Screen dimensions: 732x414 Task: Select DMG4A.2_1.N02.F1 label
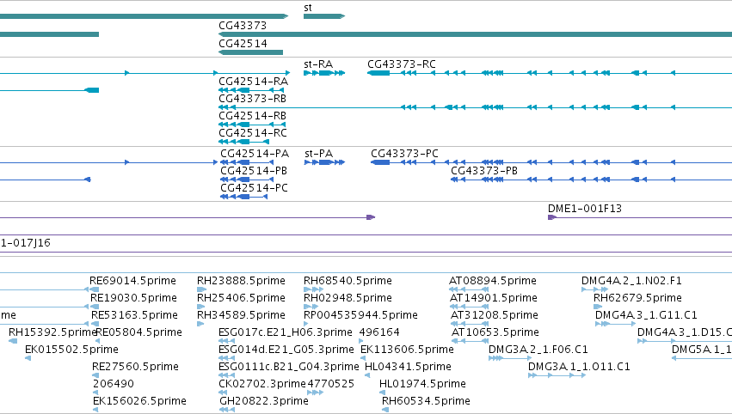tap(631, 281)
